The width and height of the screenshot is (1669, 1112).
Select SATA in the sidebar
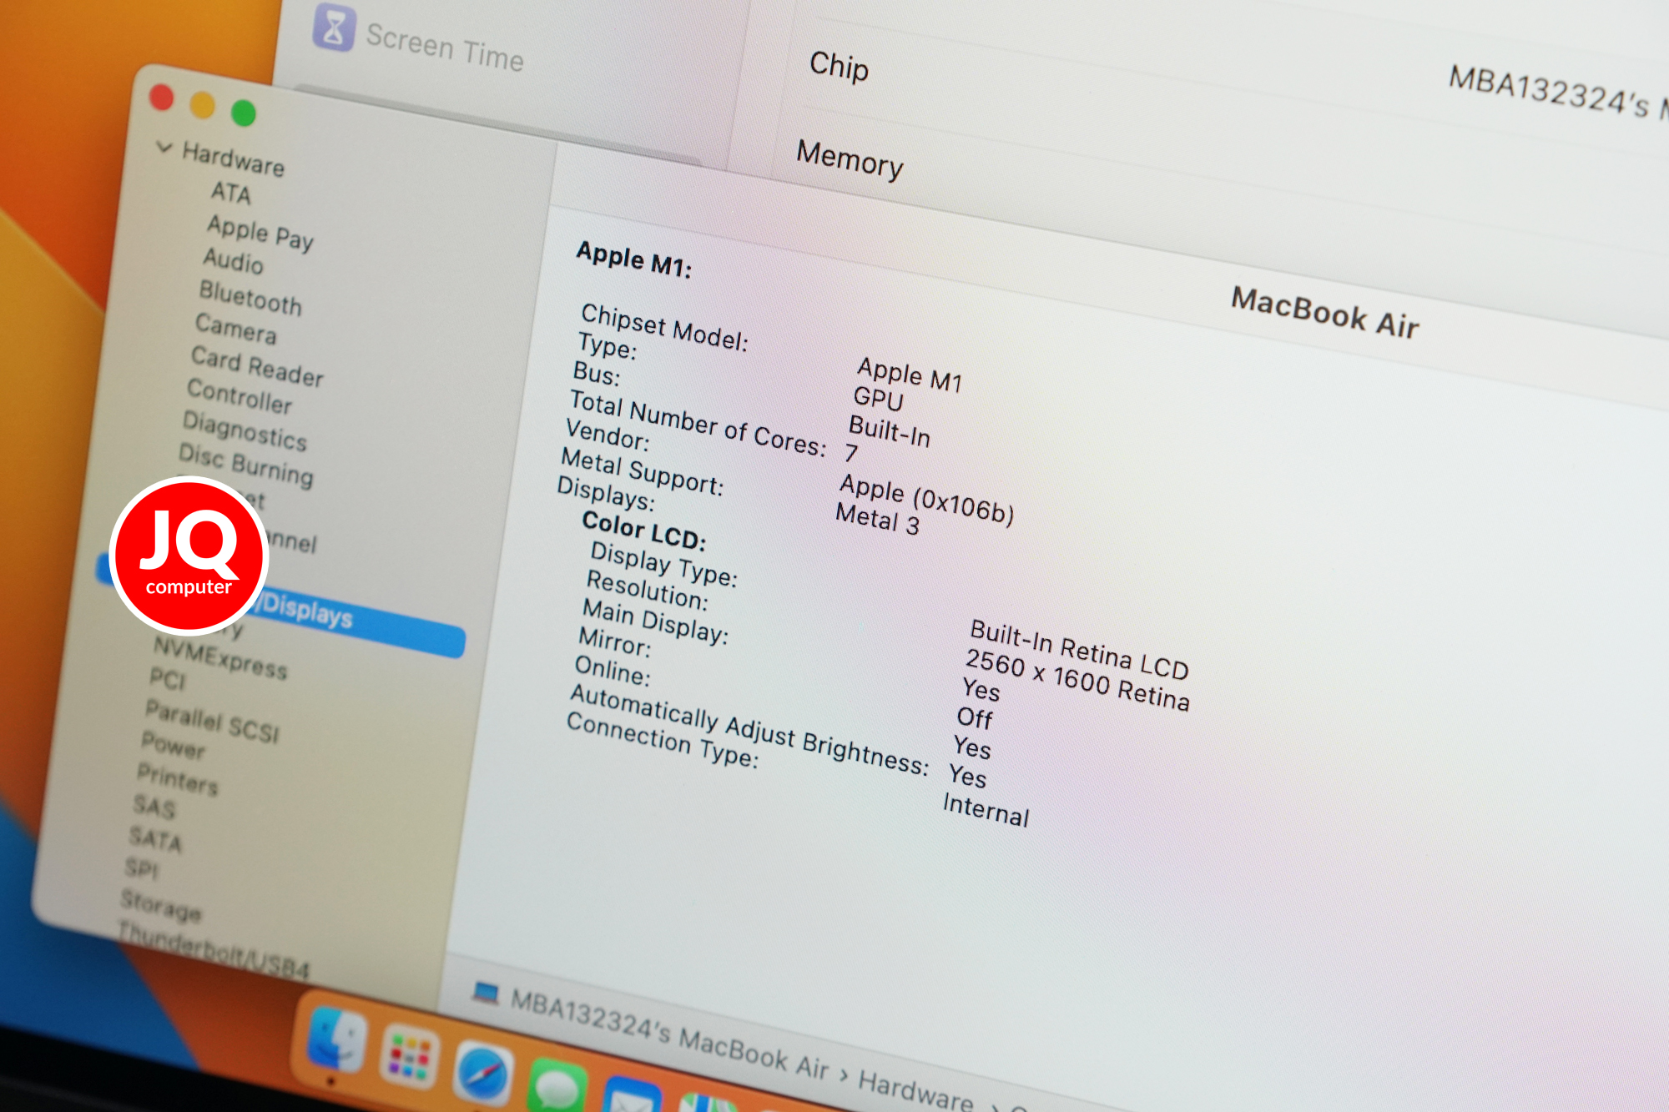[155, 838]
